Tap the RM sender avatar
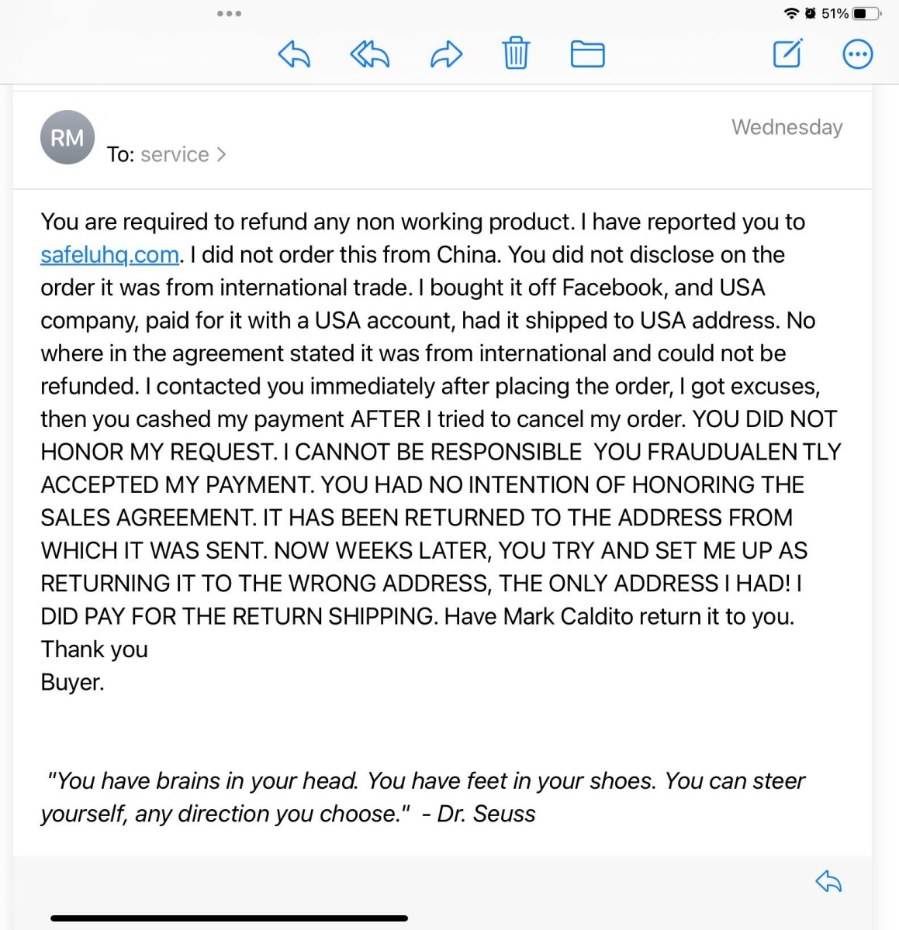Image resolution: width=899 pixels, height=930 pixels. coord(67,138)
